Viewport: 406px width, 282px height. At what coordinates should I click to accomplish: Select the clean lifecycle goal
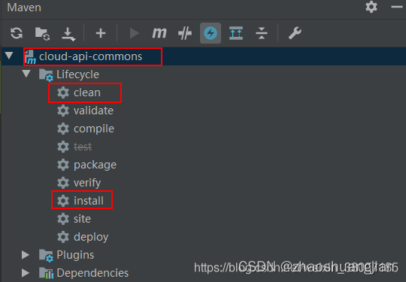(x=87, y=92)
